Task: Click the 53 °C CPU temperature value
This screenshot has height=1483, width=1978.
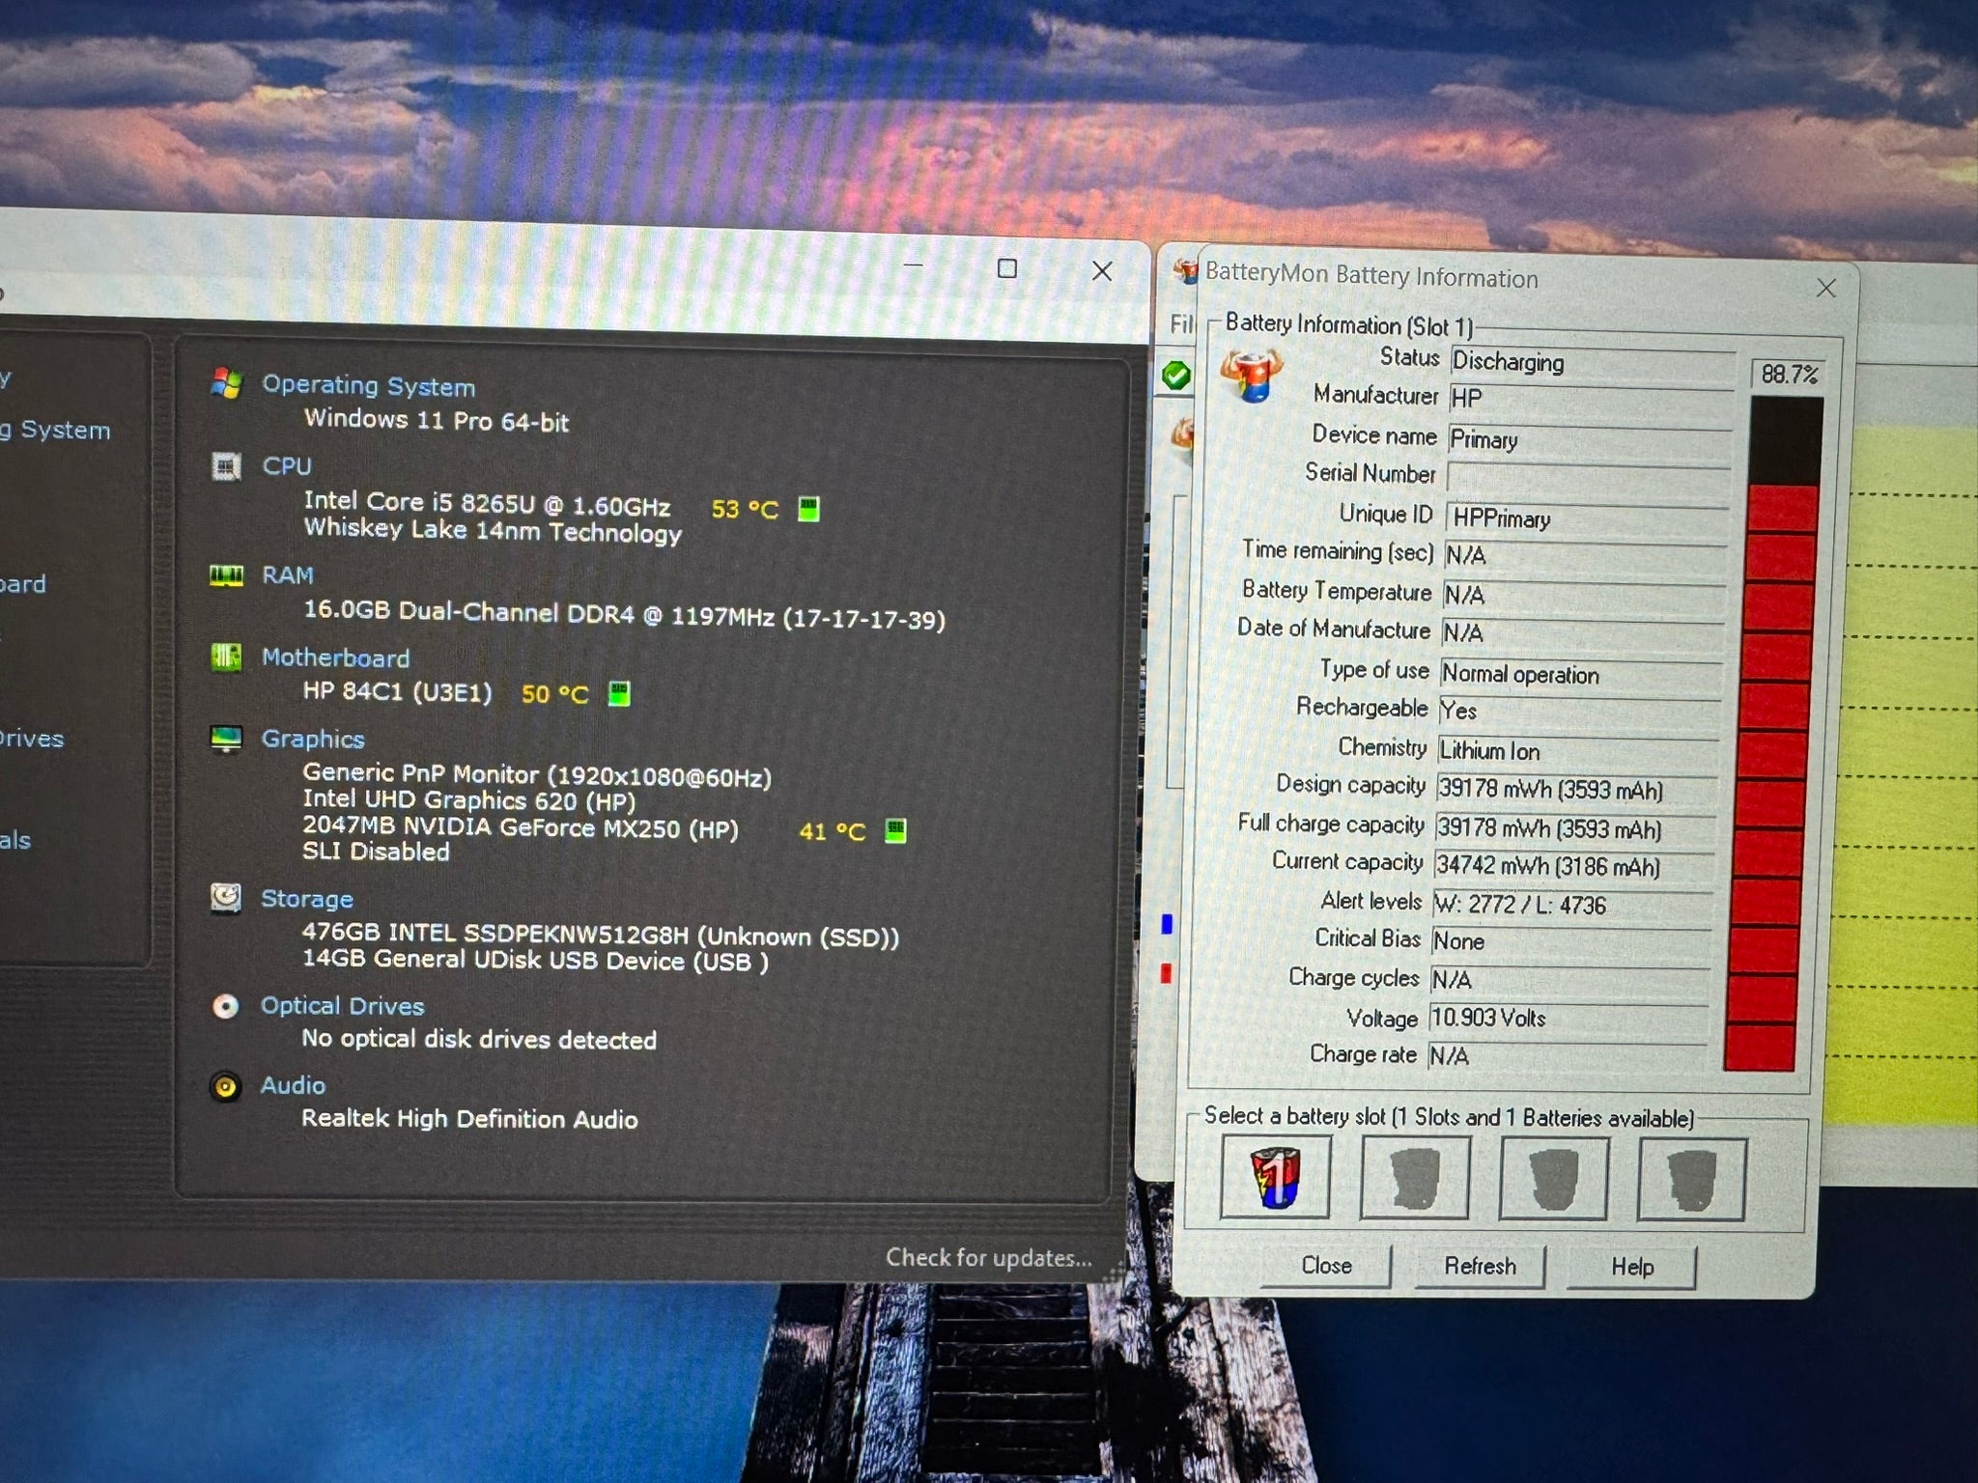Action: (x=745, y=509)
